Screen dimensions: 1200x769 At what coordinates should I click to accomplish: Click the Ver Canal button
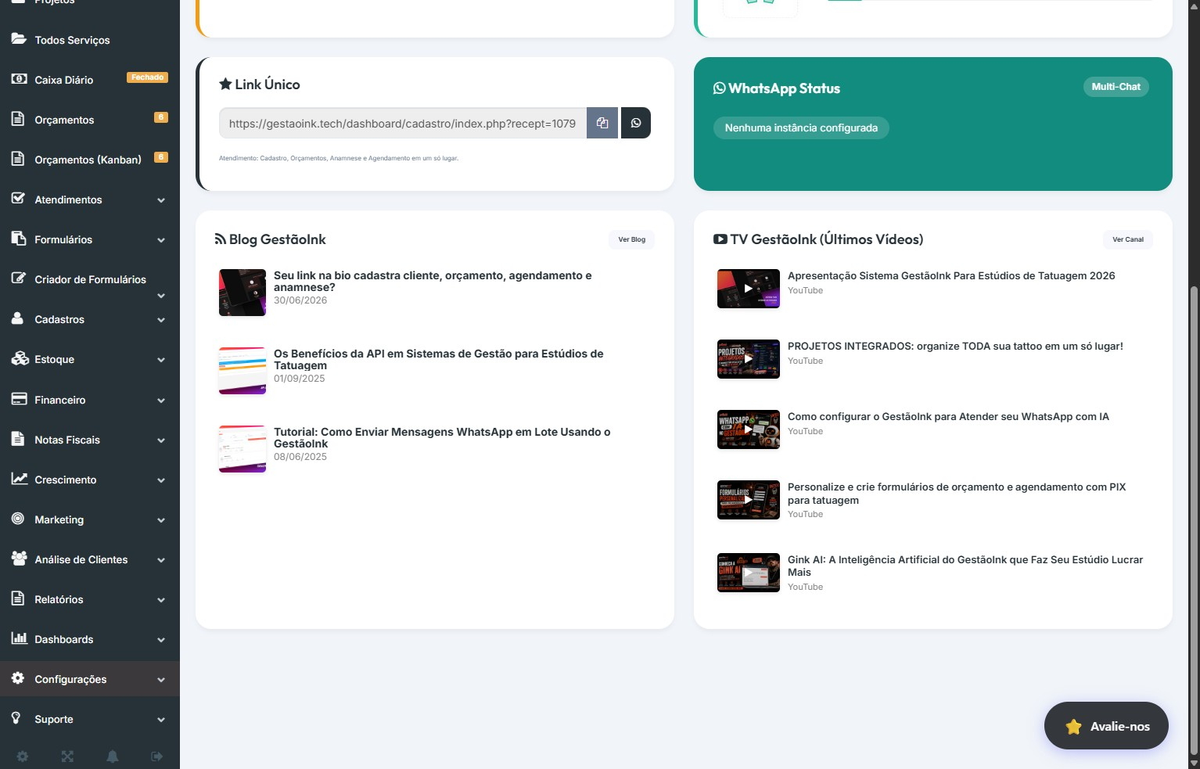1128,239
